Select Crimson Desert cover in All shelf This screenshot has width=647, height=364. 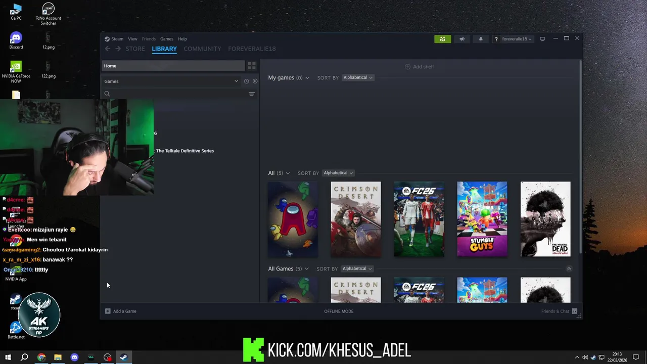click(356, 219)
